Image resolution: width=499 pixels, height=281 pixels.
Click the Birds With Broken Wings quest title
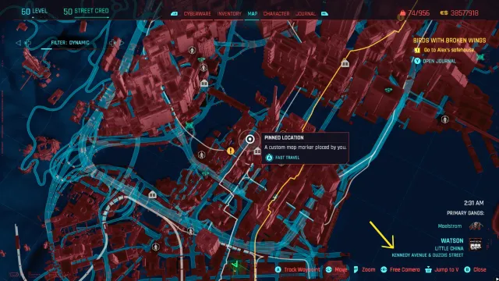(449, 41)
